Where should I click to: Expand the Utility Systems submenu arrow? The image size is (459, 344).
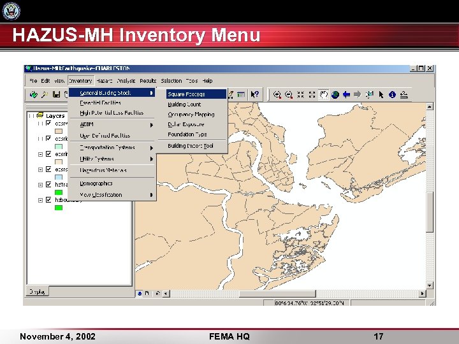[151, 159]
